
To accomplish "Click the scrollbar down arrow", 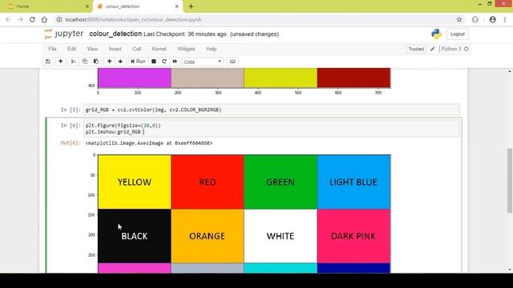I will pos(510,270).
